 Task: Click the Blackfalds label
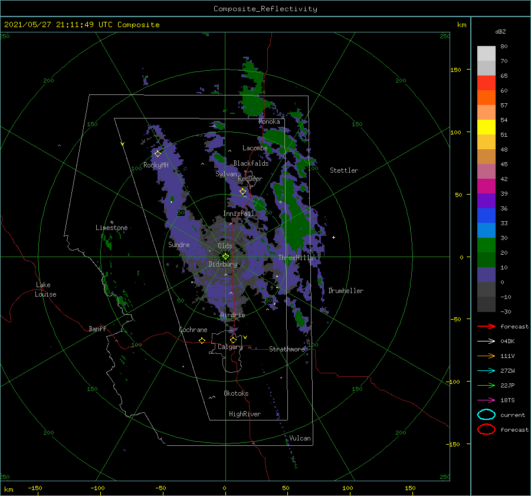click(x=251, y=163)
